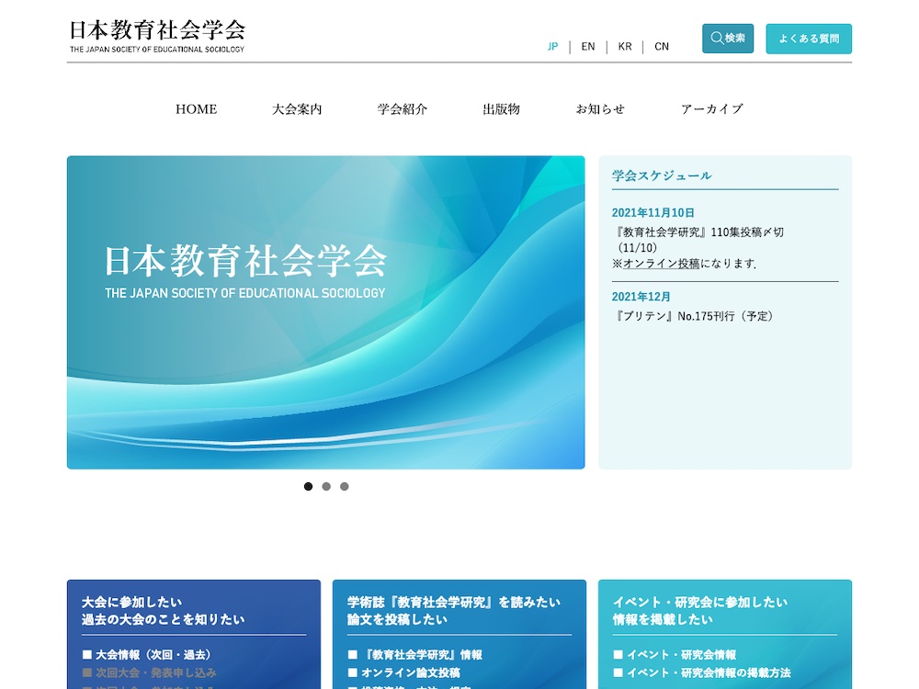919x689 pixels.
Task: Open the よくある質問 FAQ button
Action: 808,39
